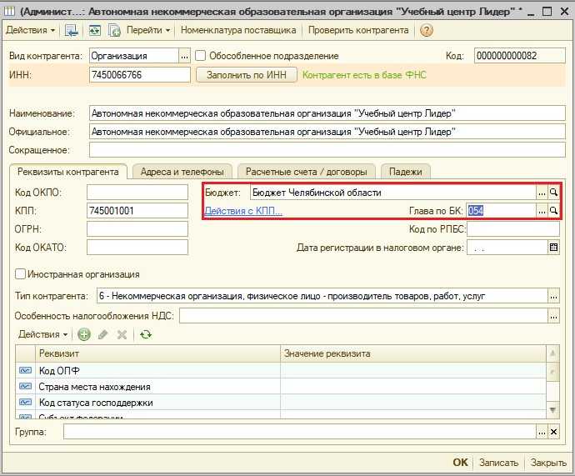Maximize the window

click(547, 12)
